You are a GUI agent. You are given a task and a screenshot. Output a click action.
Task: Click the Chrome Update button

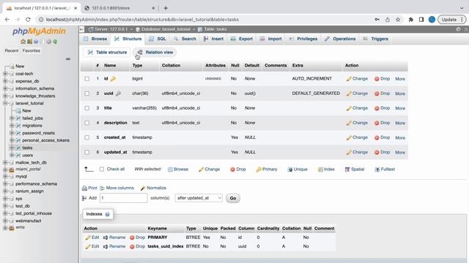[x=452, y=20]
